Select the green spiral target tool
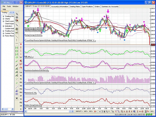 17,57
